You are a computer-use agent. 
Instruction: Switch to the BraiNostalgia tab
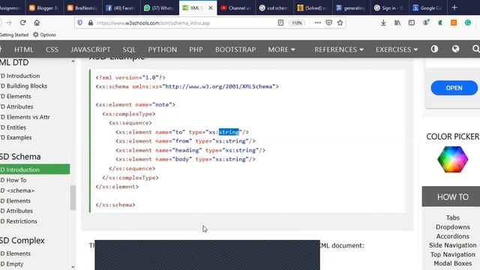(82, 8)
